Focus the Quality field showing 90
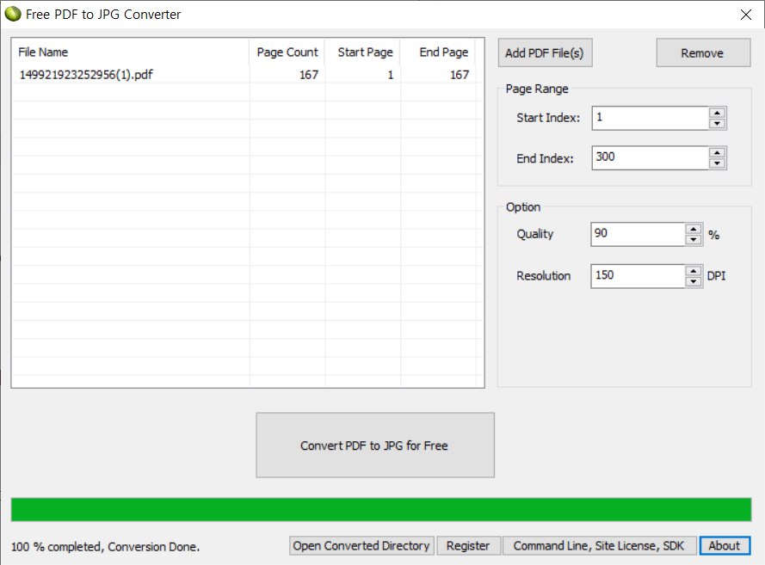Image resolution: width=765 pixels, height=565 pixels. 639,235
